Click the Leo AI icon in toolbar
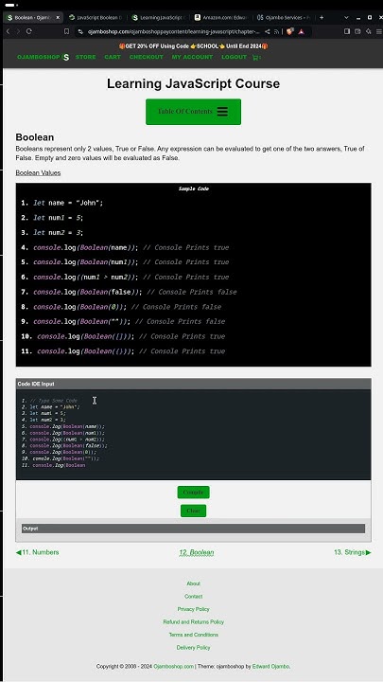Viewport: 383px width, 682px height. [369, 31]
